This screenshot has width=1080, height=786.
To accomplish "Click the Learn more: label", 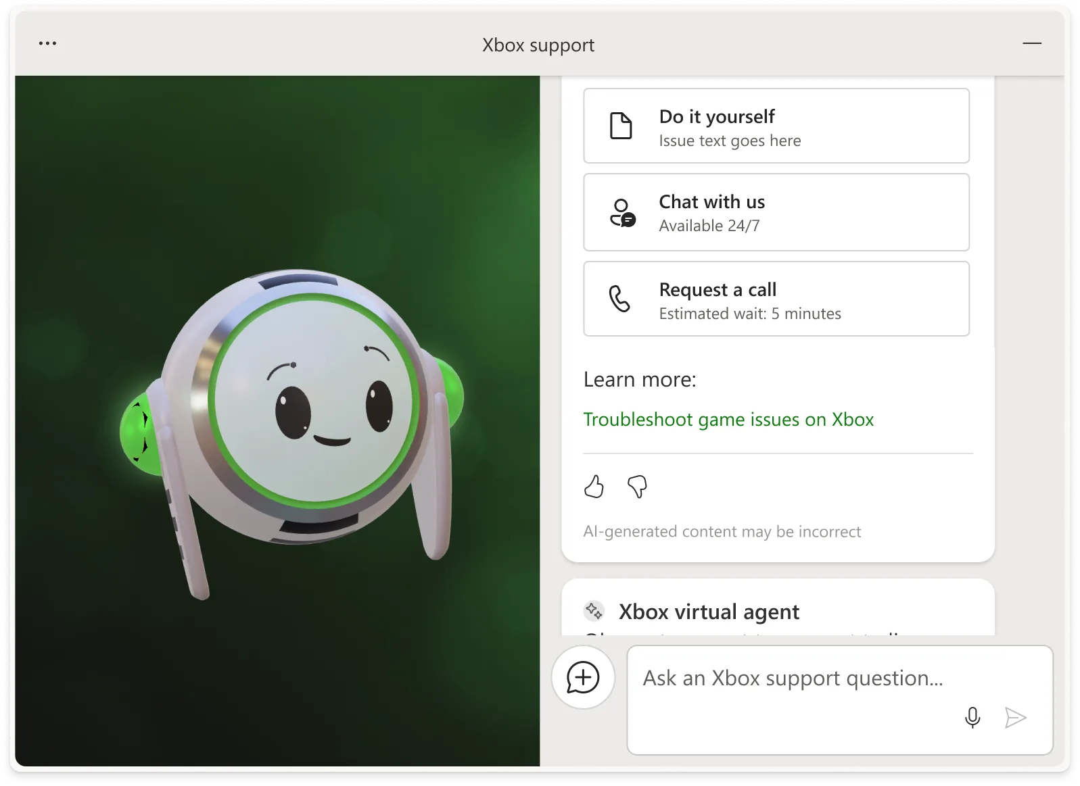I will point(640,380).
